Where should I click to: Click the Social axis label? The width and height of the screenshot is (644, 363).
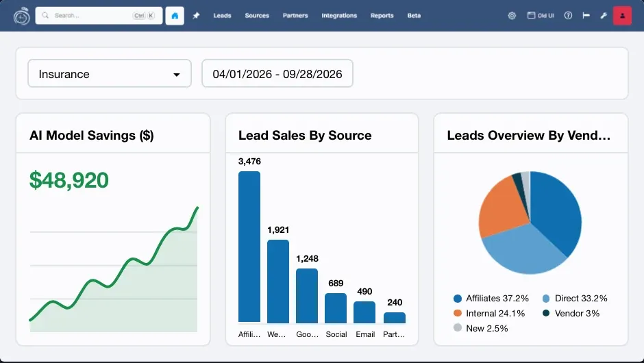[336, 334]
